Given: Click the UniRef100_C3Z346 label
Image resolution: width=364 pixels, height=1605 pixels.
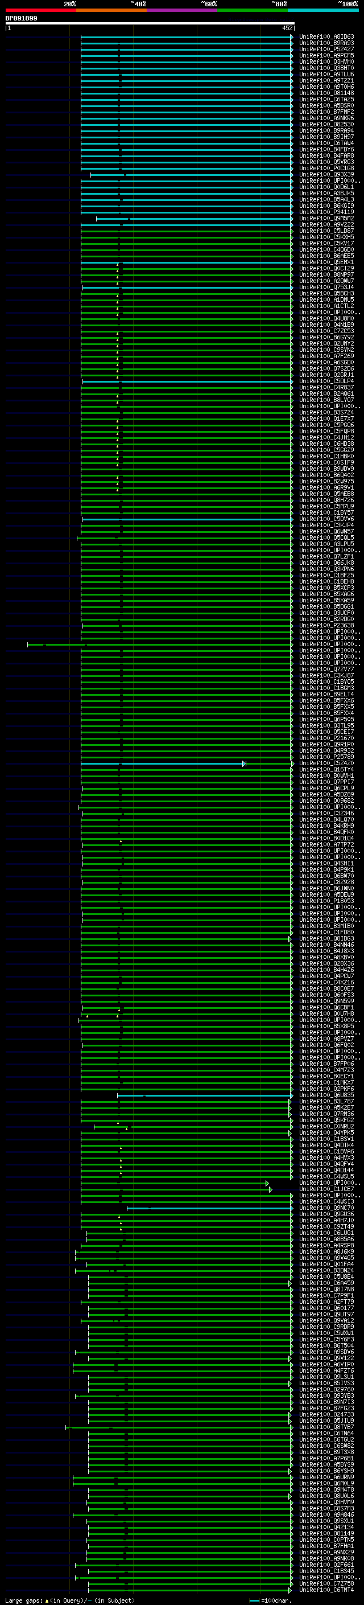Looking at the screenshot, I should (326, 814).
